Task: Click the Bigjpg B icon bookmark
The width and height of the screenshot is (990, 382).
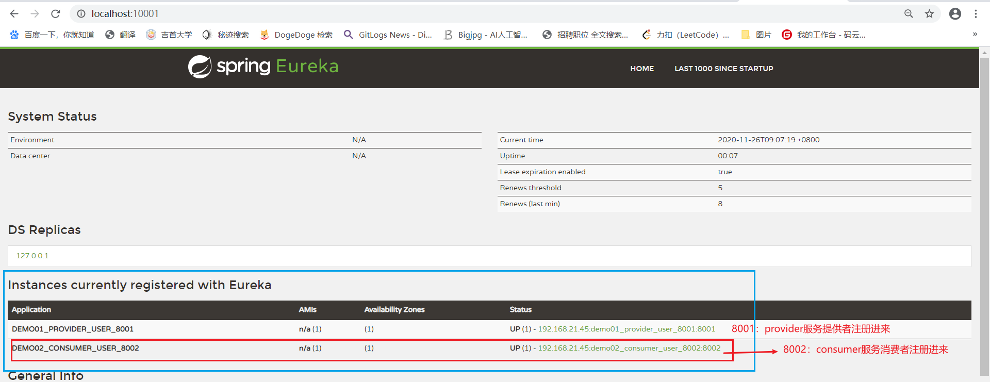Action: [448, 35]
